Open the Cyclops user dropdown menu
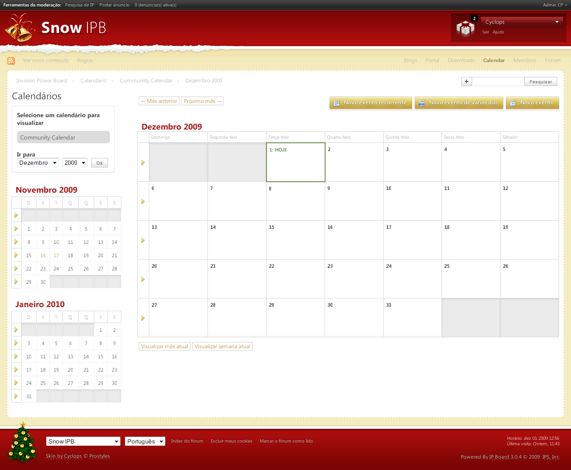 click(522, 22)
